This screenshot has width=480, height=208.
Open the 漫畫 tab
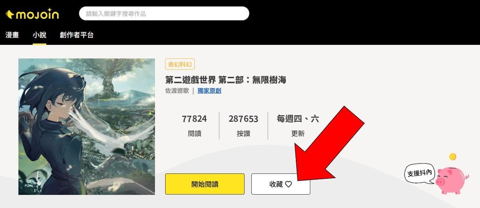coord(12,35)
